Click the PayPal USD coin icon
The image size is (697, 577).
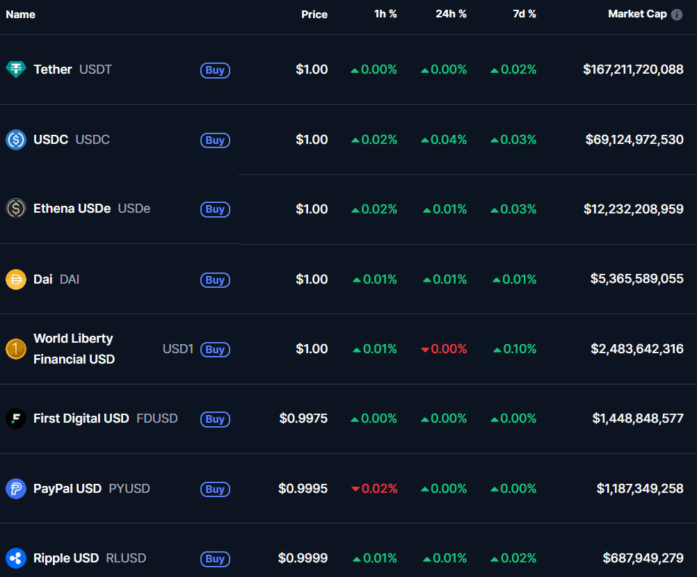(16, 489)
